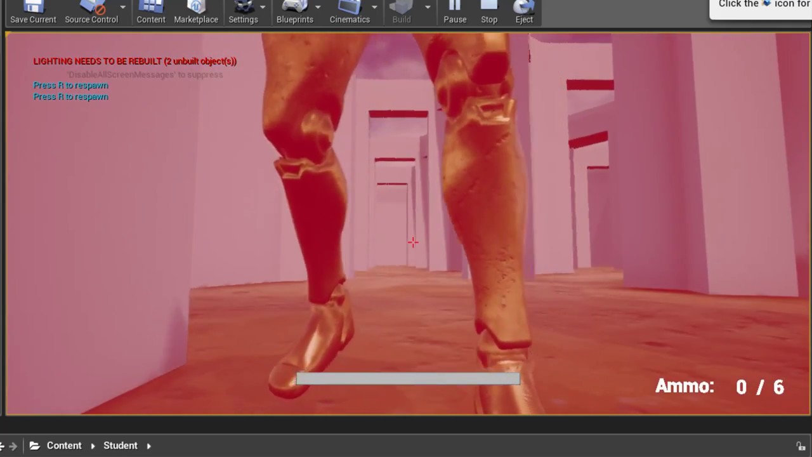Expand the arrow after Student breadcrumb

[149, 446]
